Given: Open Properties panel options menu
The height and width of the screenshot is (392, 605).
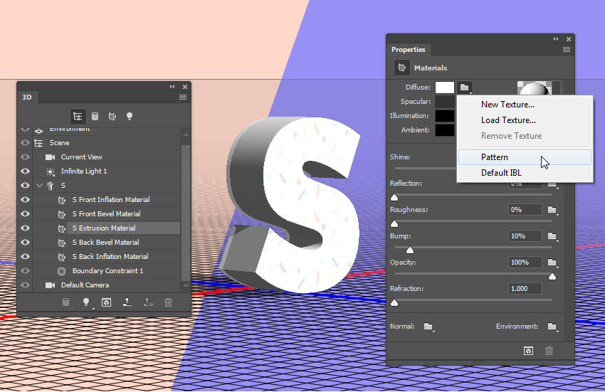Looking at the screenshot, I should tap(566, 49).
